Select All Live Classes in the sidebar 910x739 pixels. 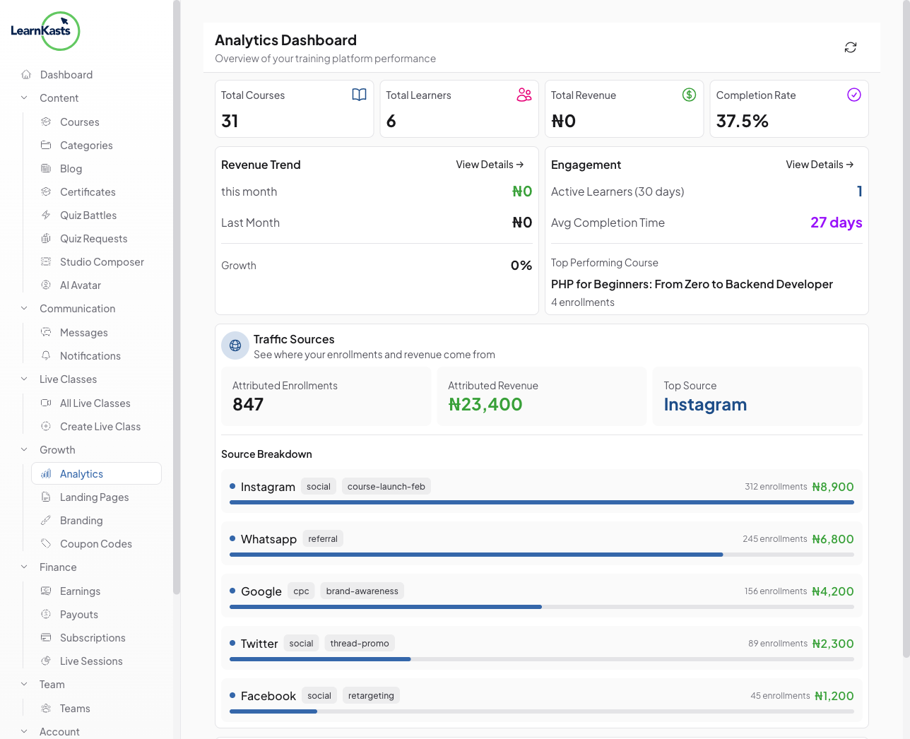click(95, 403)
